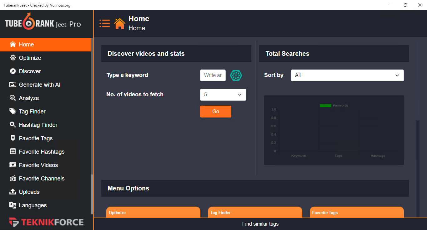The height and width of the screenshot is (230, 427).
Task: Click the Languages translate icon
Action: pyautogui.click(x=13, y=205)
